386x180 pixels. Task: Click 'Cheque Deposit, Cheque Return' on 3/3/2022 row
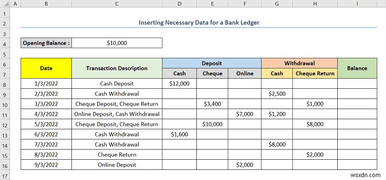(x=117, y=104)
